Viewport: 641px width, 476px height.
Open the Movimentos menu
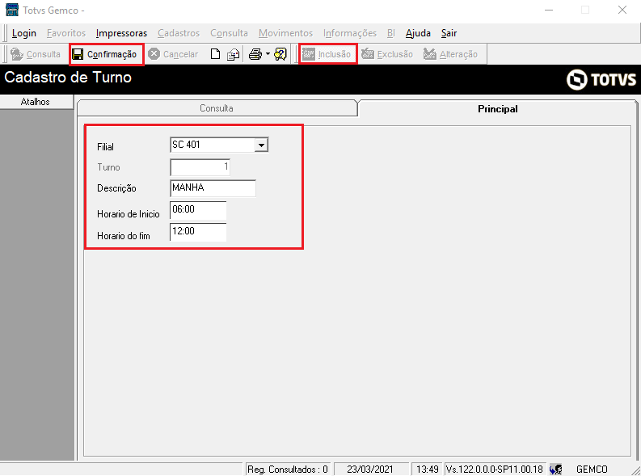(285, 33)
